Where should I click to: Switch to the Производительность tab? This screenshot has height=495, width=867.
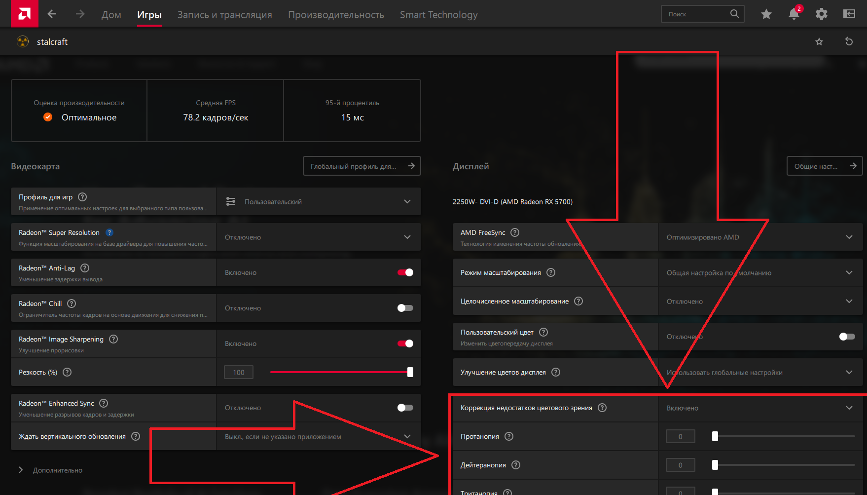[x=336, y=15]
